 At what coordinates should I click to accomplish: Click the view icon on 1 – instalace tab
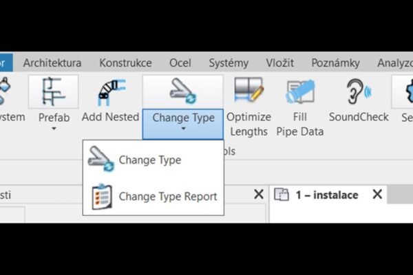(282, 195)
